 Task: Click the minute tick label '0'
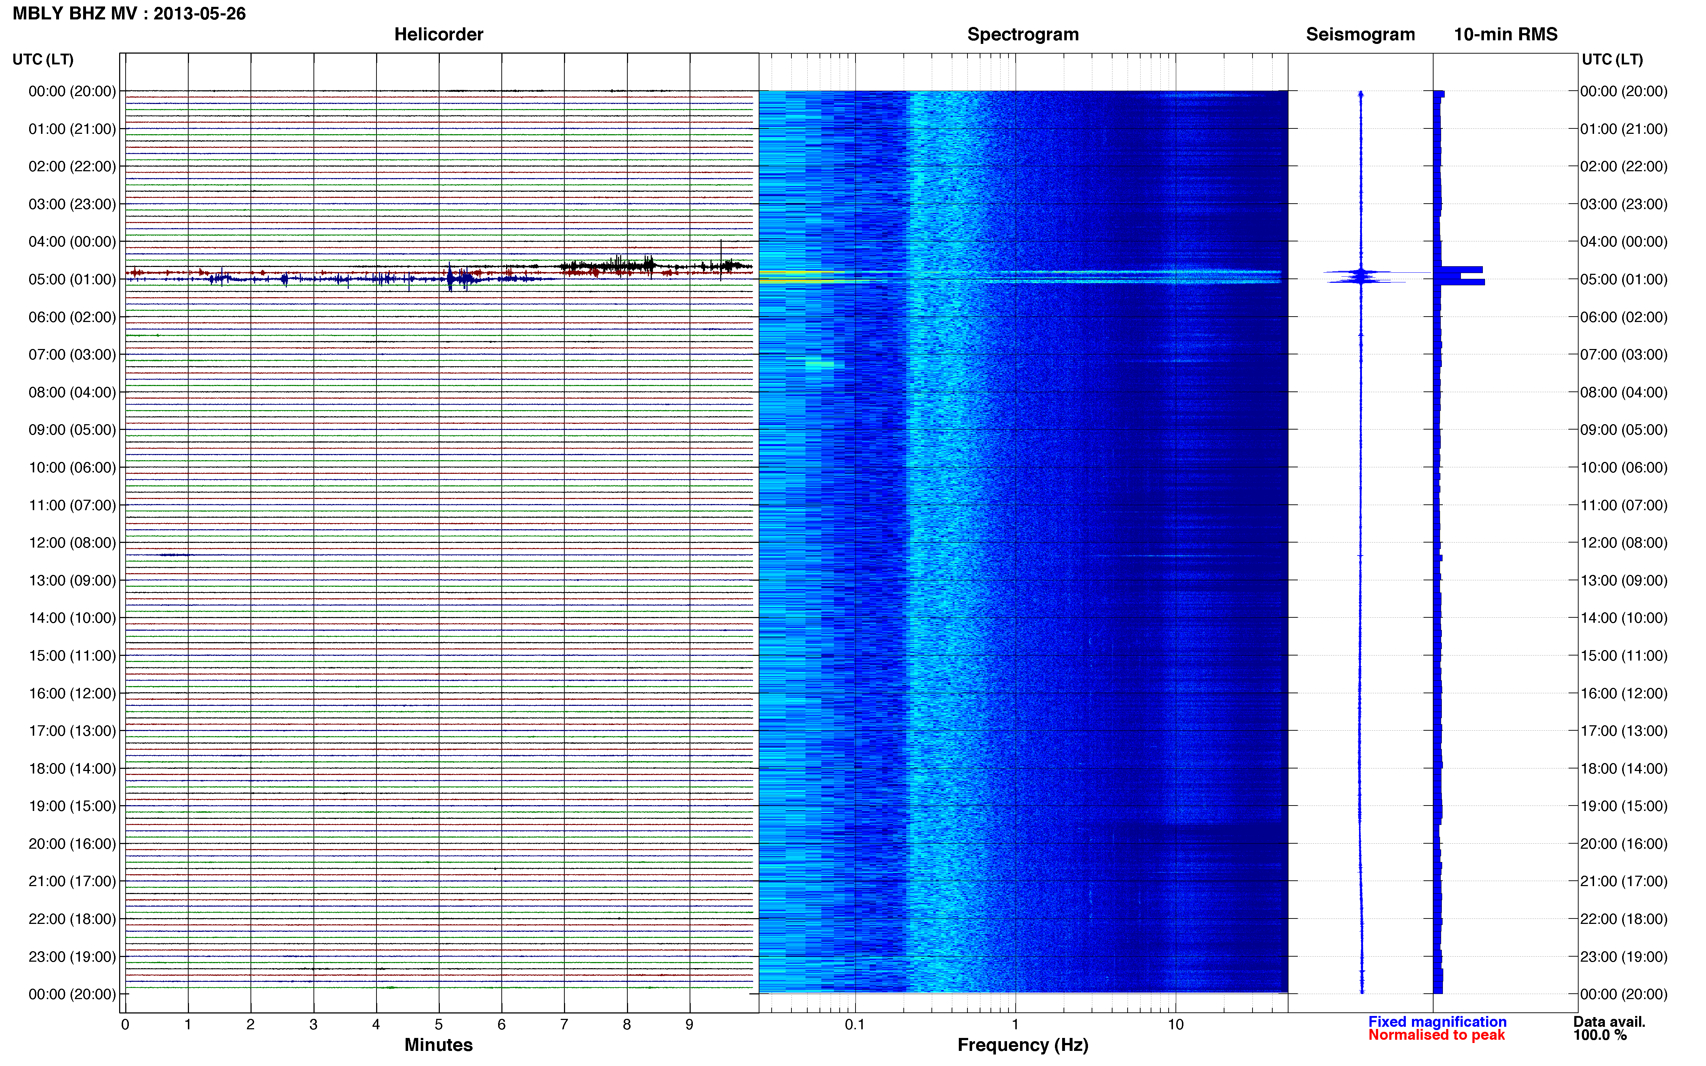pyautogui.click(x=125, y=1024)
